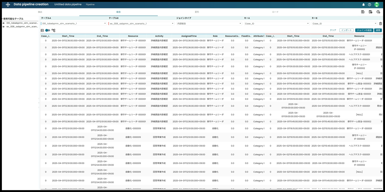
Task: Open the キーA Case_ID dropdown
Action: [276, 23]
